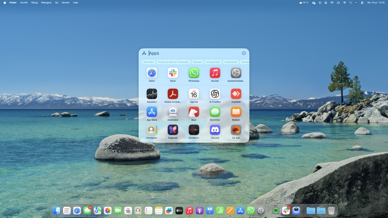Open weather 19 °C menu bar item
This screenshot has height=218, width=388.
[304, 3]
